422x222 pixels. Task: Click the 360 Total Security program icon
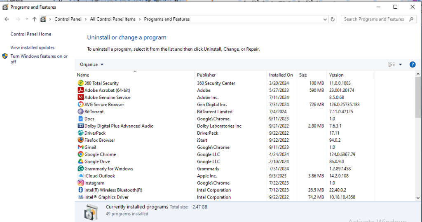click(81, 83)
